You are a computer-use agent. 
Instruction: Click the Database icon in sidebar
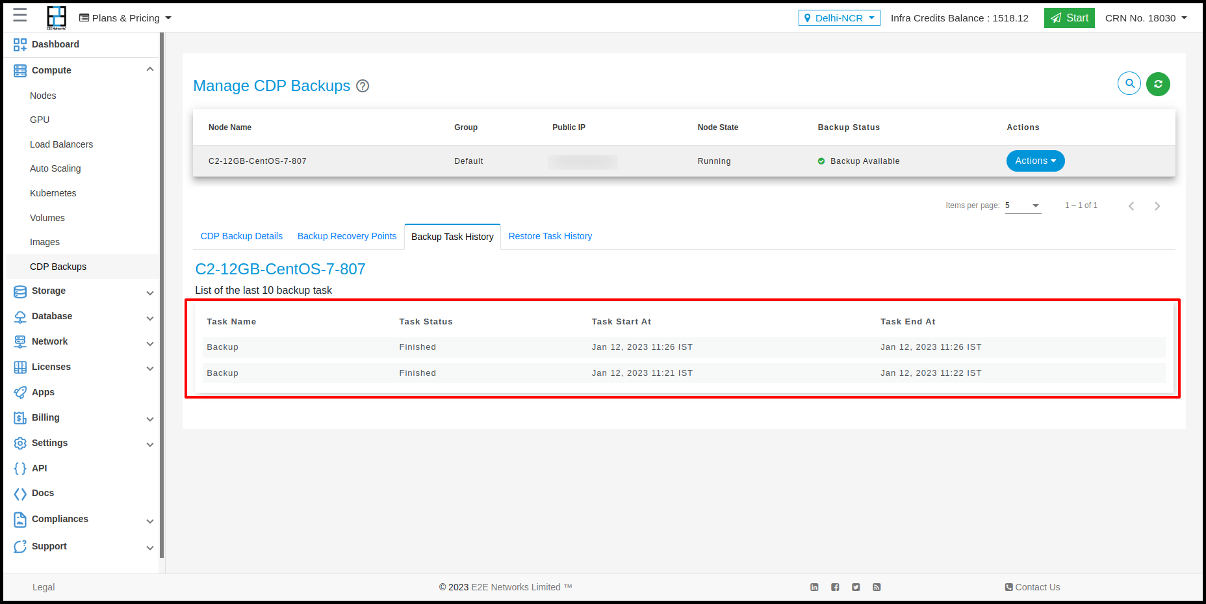pos(20,317)
